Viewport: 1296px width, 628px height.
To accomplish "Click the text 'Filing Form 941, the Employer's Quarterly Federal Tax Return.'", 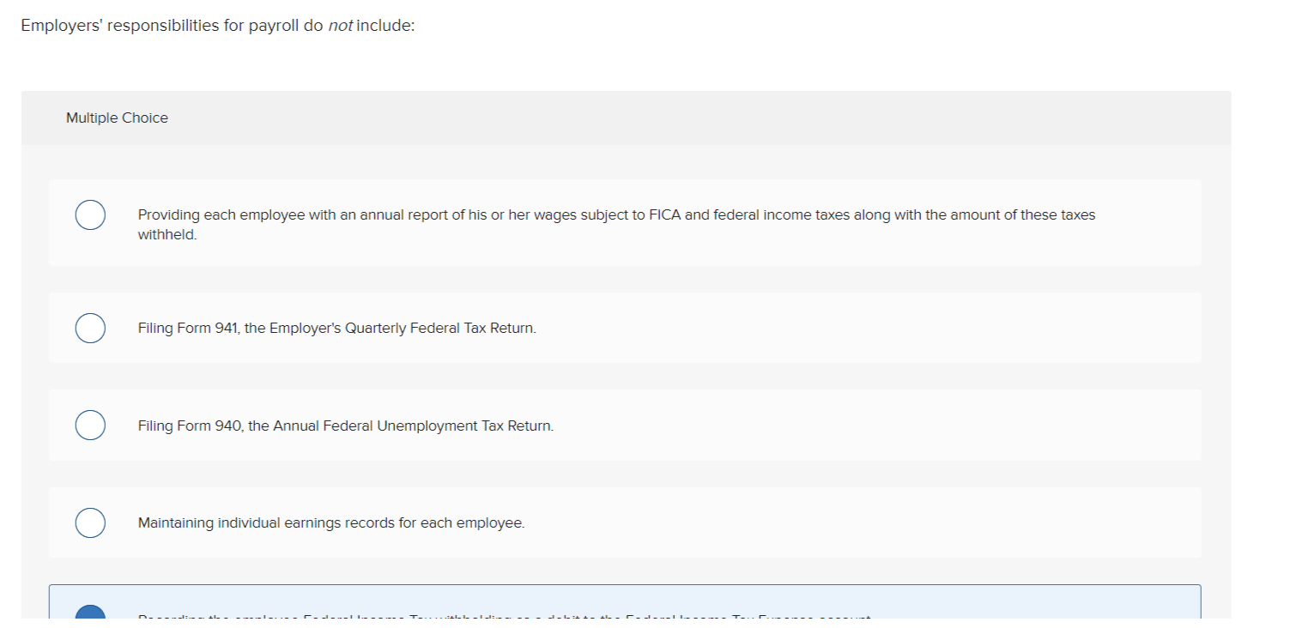I will (x=336, y=329).
